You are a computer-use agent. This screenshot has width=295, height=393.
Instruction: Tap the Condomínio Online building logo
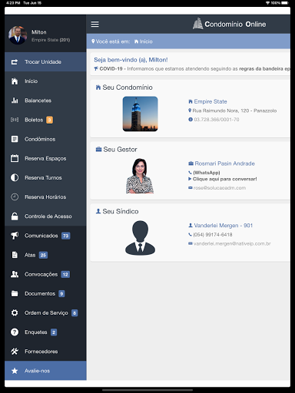click(x=197, y=24)
